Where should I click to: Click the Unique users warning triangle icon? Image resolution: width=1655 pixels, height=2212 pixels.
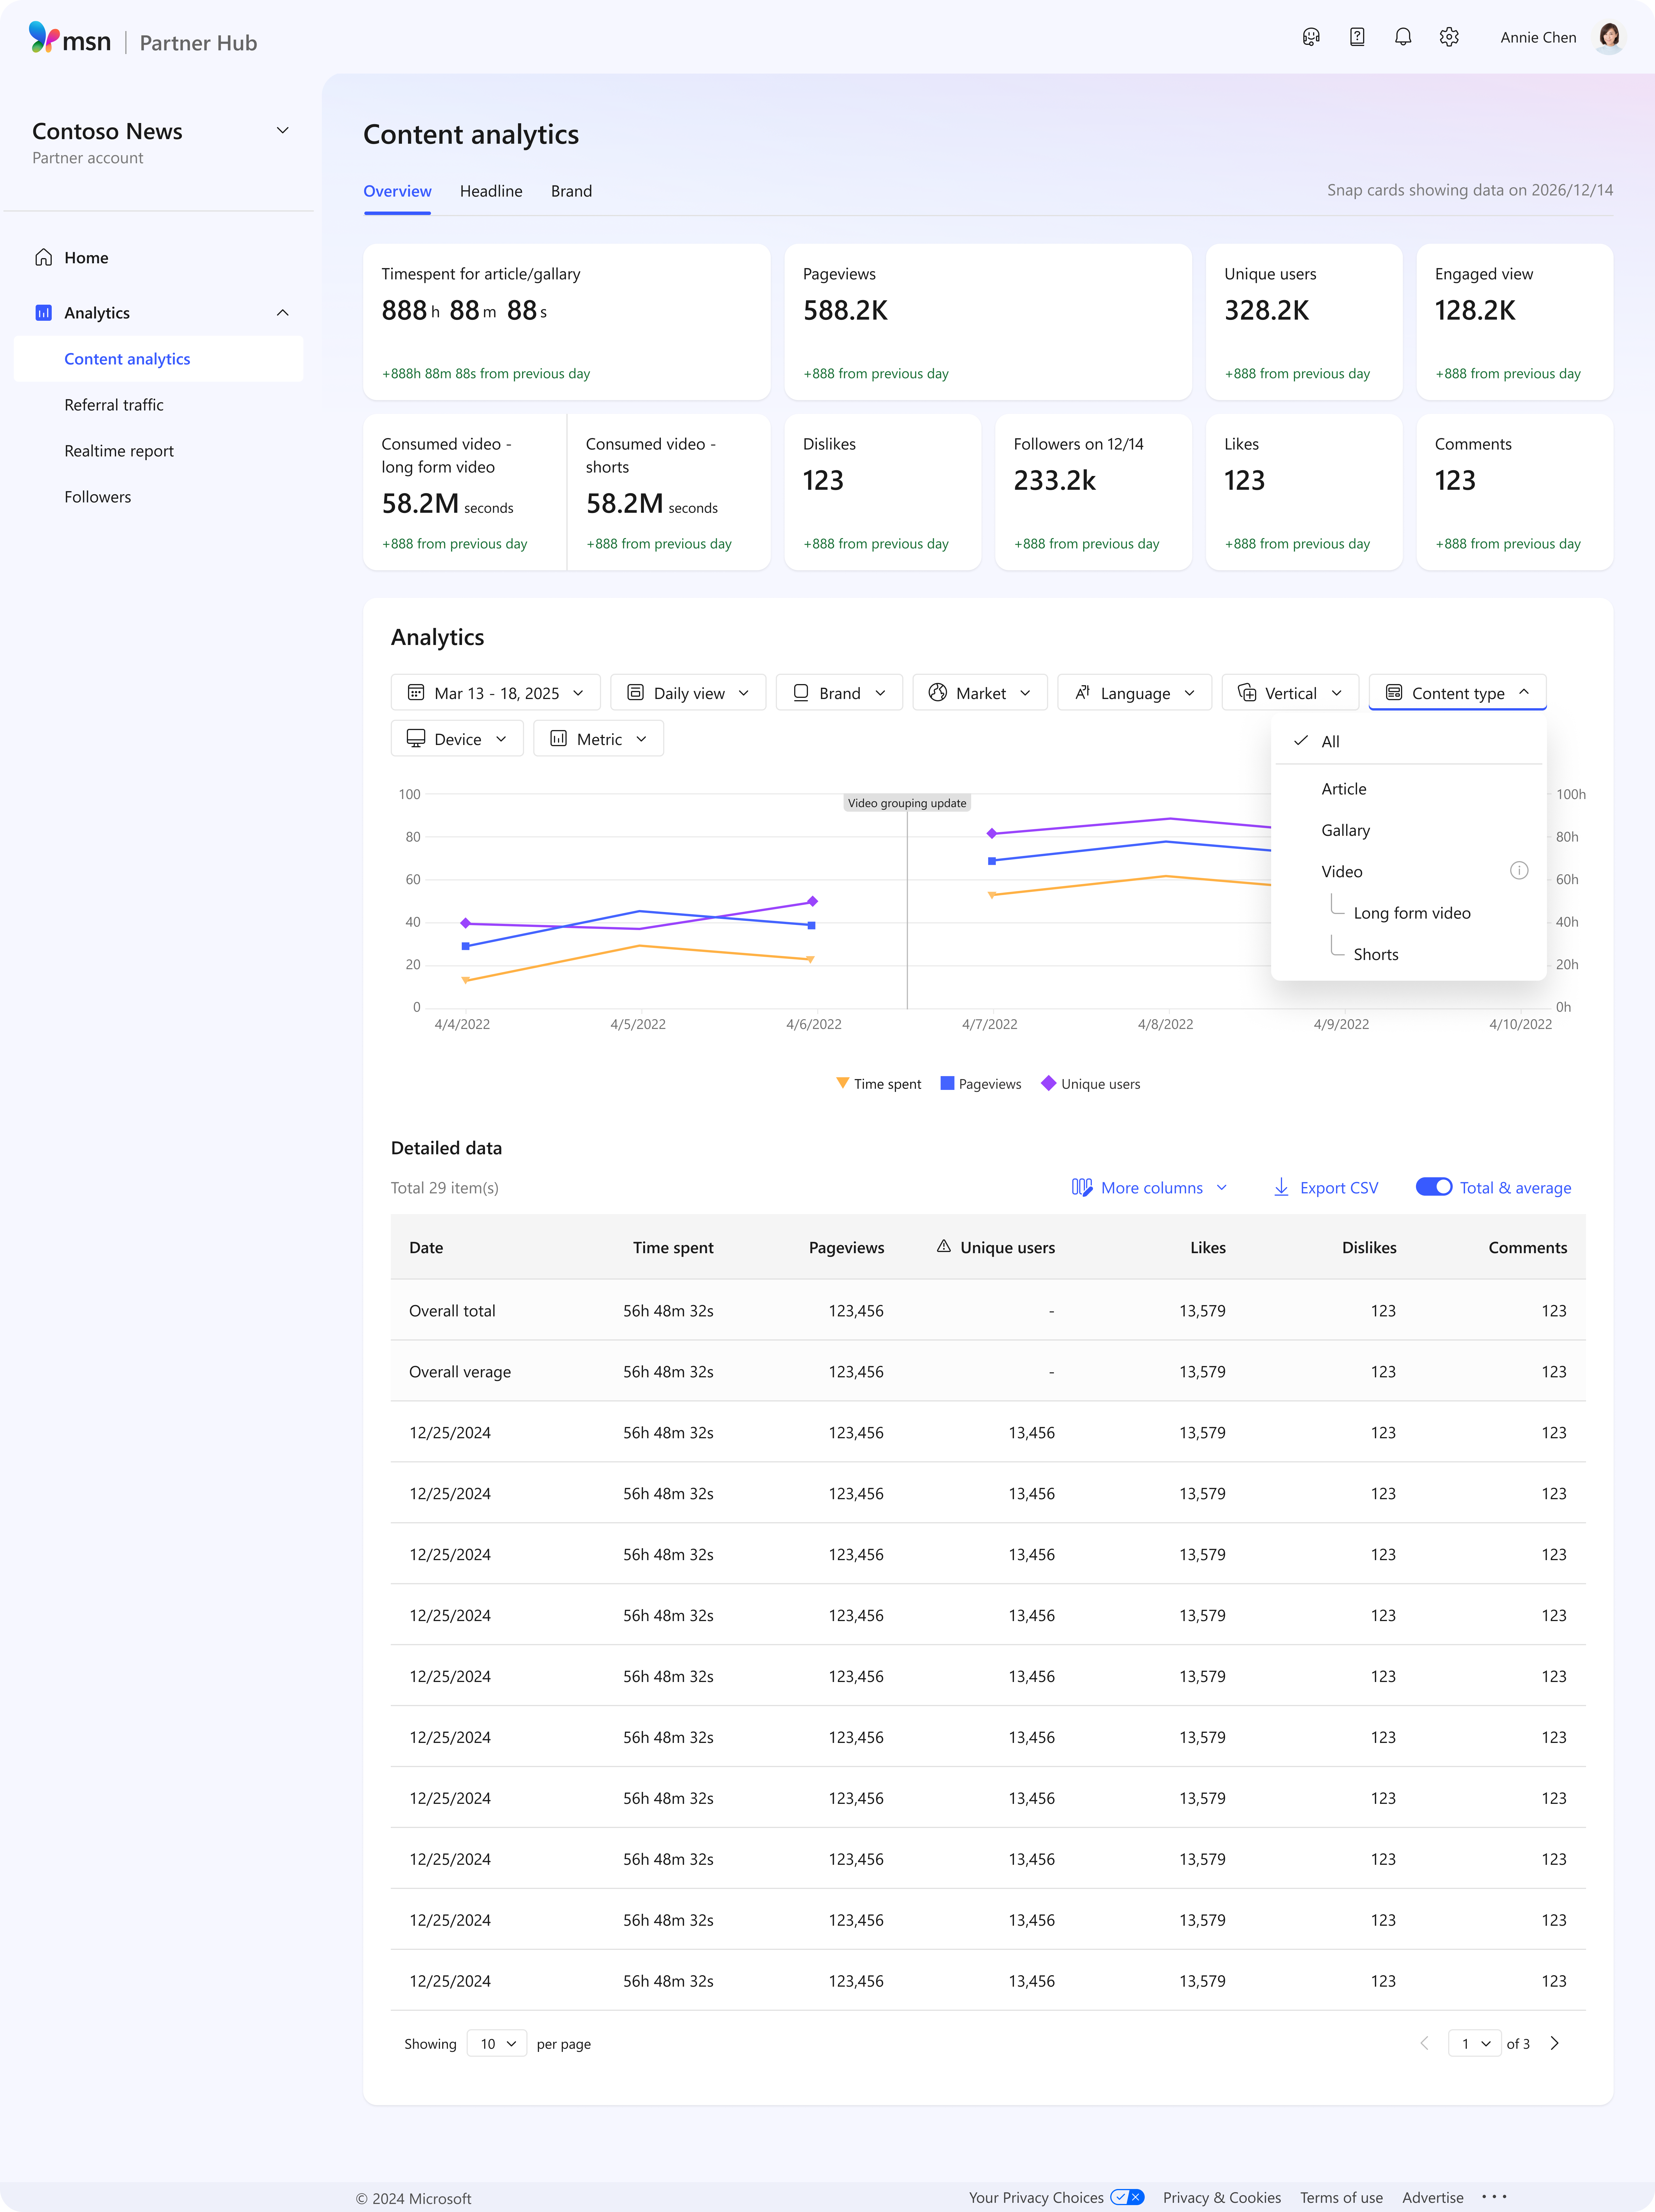click(943, 1246)
